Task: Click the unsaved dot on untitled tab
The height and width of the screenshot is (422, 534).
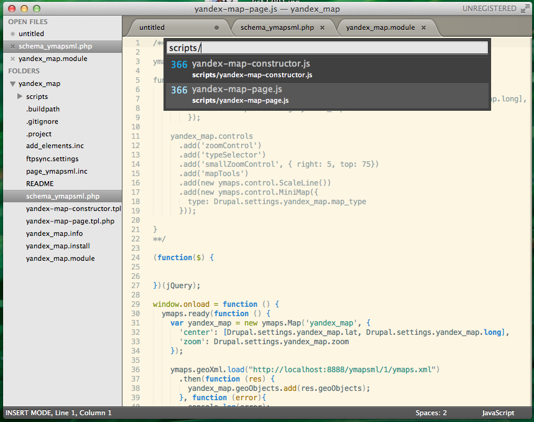Action: point(216,27)
